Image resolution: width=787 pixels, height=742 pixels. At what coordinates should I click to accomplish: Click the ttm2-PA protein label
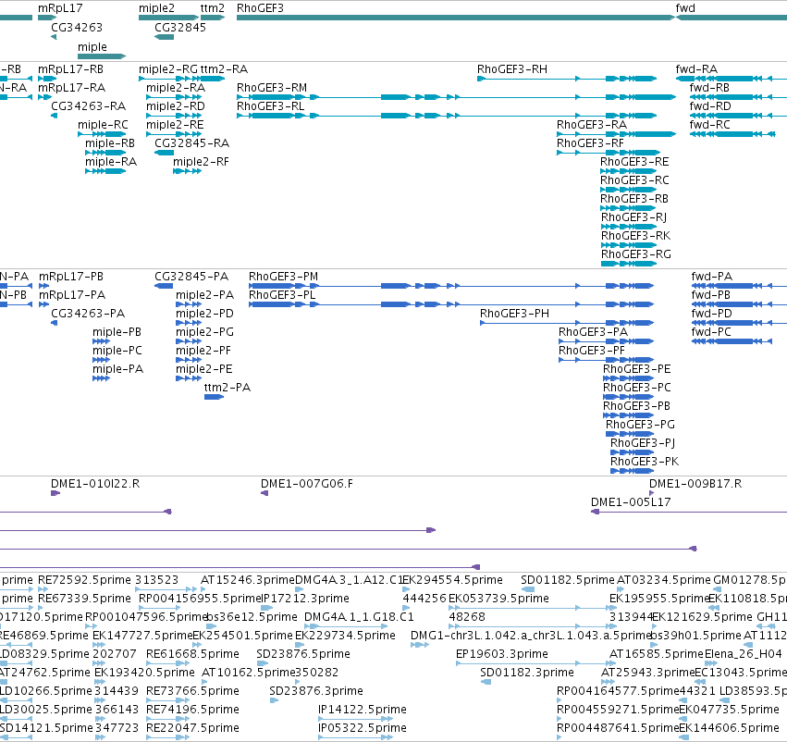coord(227,387)
